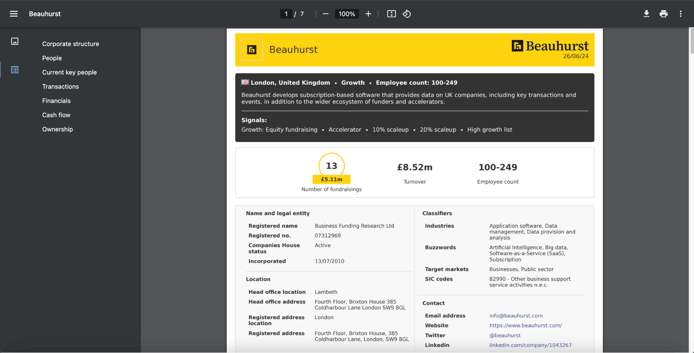Open the @beauhurst Twitter link

tap(505, 335)
